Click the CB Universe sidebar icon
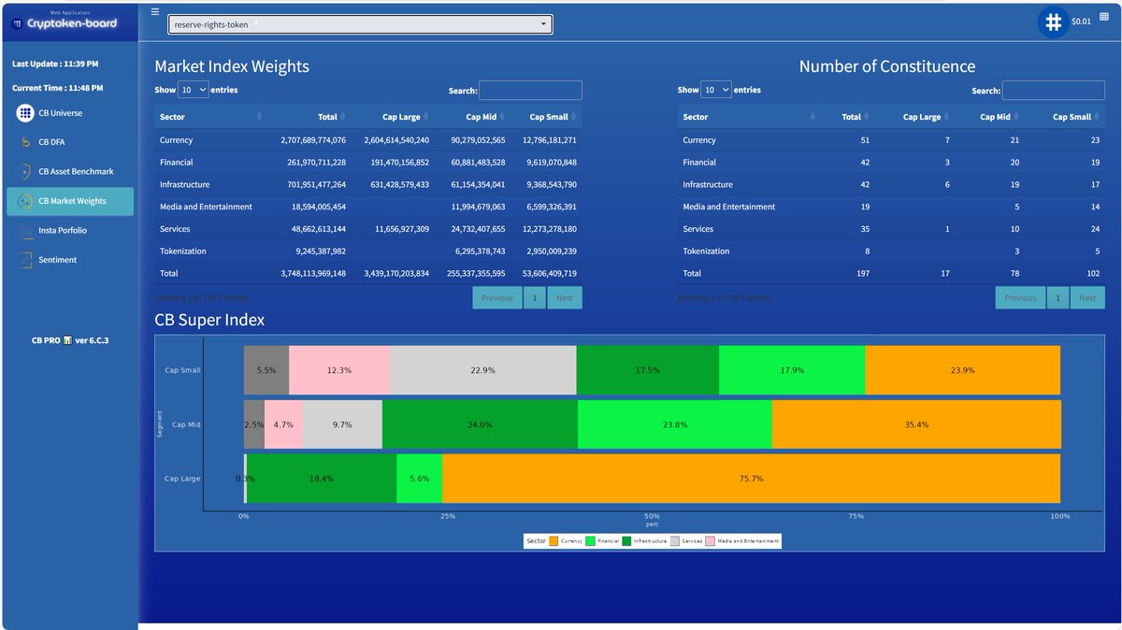 coord(25,113)
